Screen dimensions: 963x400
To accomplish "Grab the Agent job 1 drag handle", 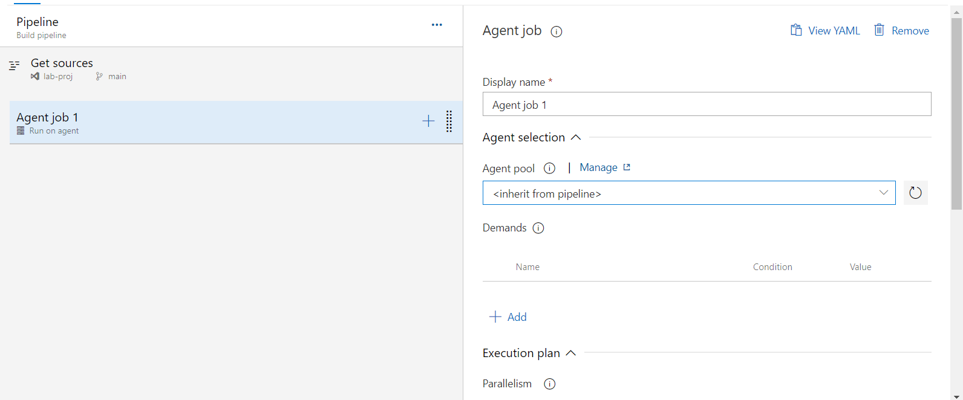I will tap(449, 121).
